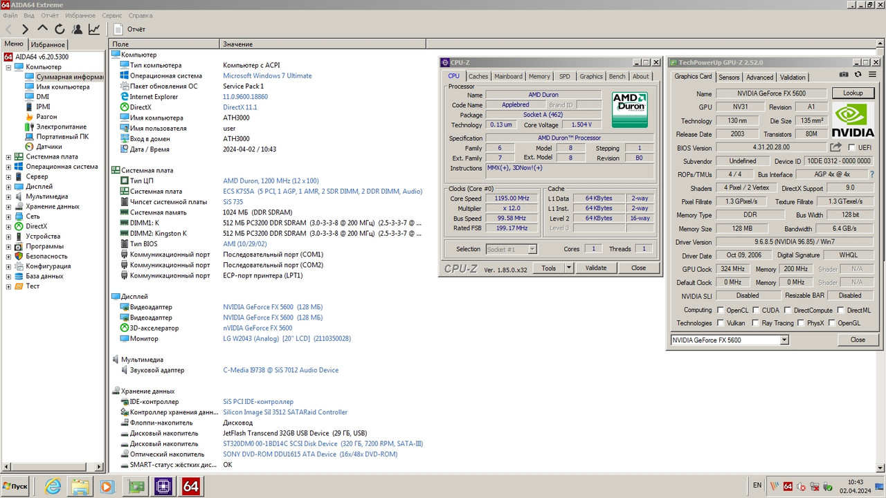The image size is (886, 498).
Task: Click Lookup button in GPU-Z
Action: coord(853,93)
